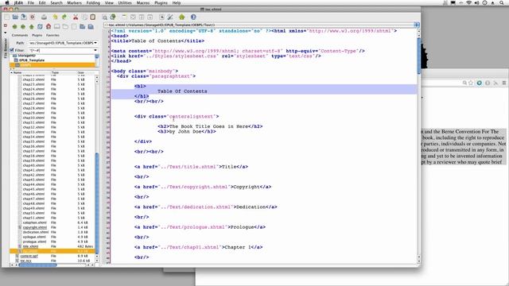The height and width of the screenshot is (286, 509).
Task: Click the Find magnifier toolbar icon
Action: (105, 17)
